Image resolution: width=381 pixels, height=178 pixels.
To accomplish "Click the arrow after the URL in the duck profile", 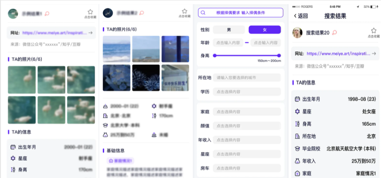I will [90, 33].
